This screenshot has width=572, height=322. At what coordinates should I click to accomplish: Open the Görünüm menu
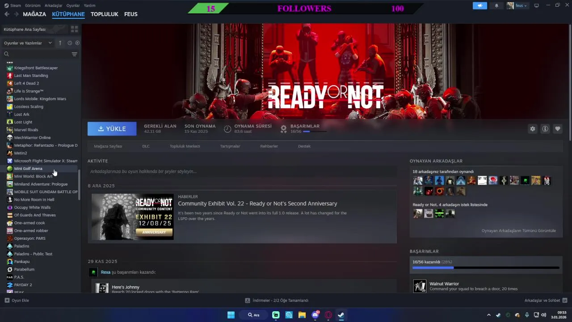pyautogui.click(x=33, y=5)
